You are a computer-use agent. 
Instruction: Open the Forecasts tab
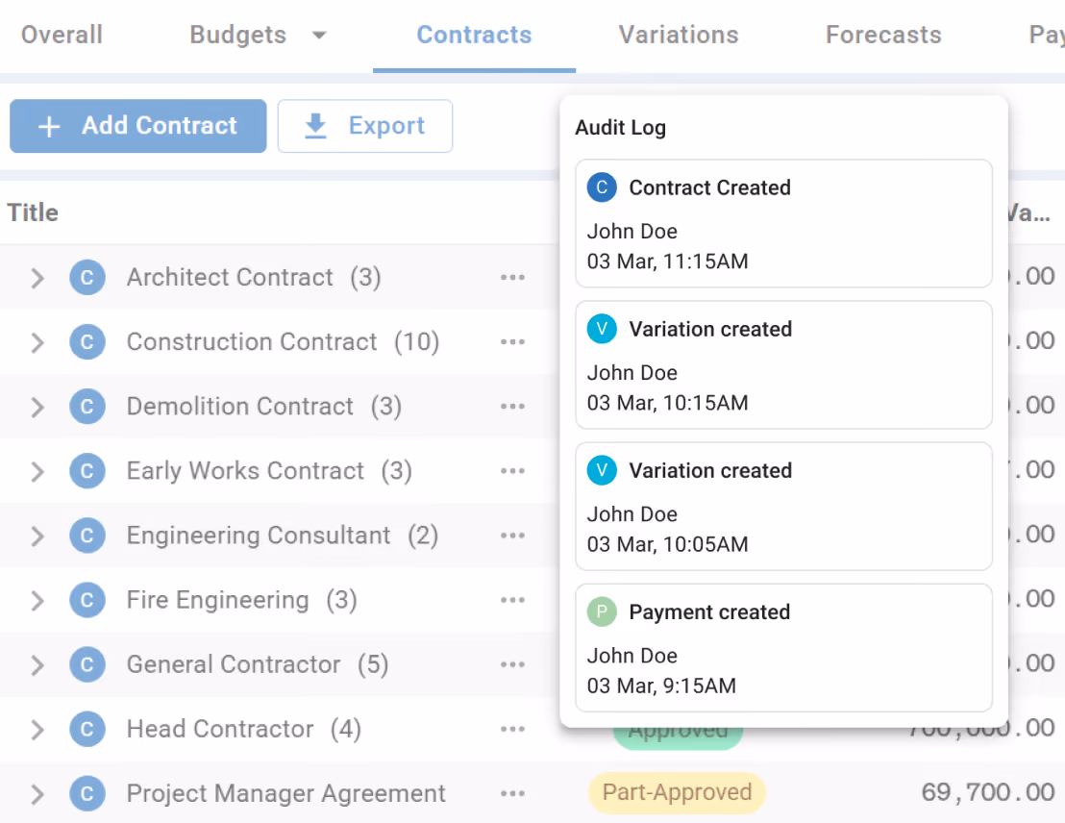coord(883,35)
